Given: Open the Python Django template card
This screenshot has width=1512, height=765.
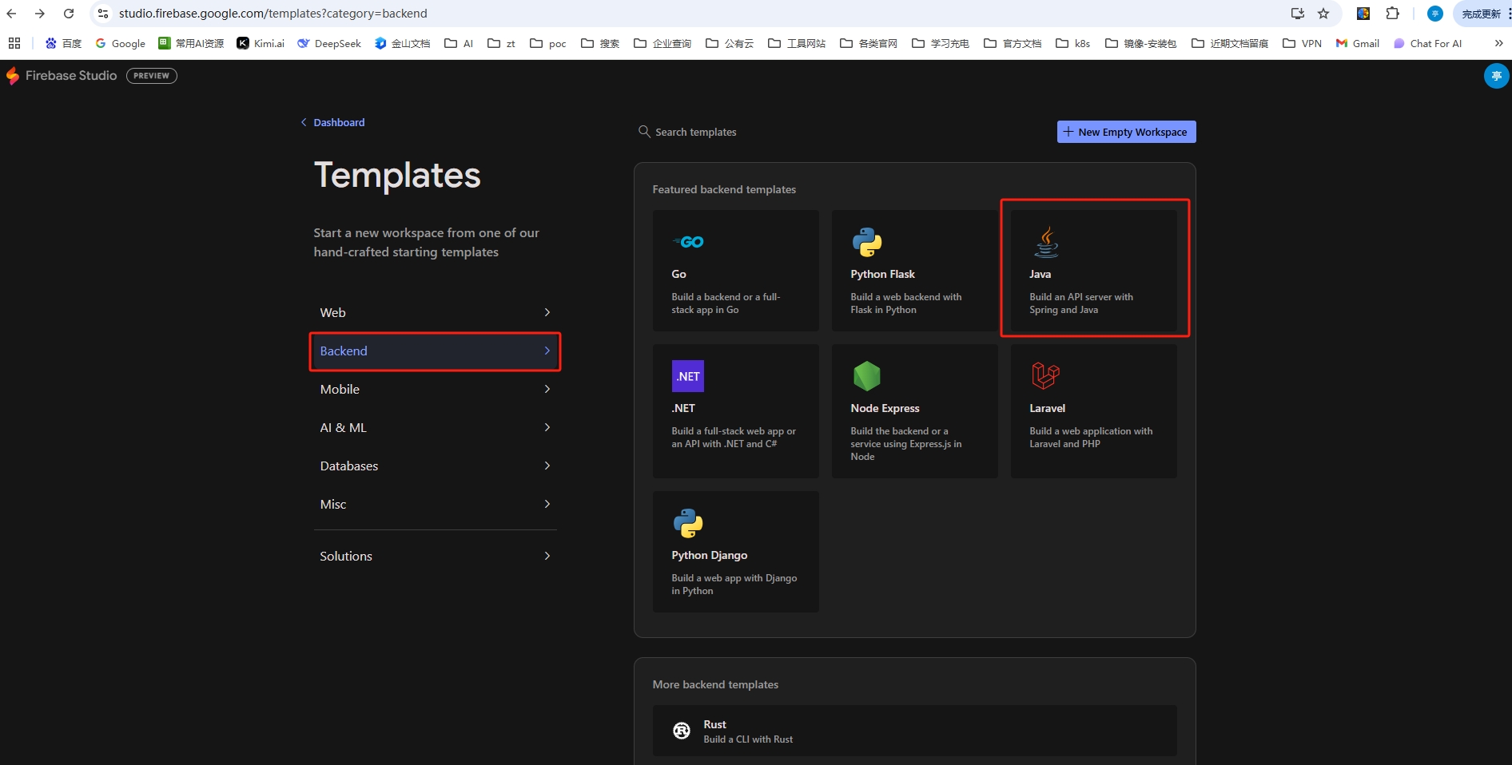Looking at the screenshot, I should click(x=735, y=552).
